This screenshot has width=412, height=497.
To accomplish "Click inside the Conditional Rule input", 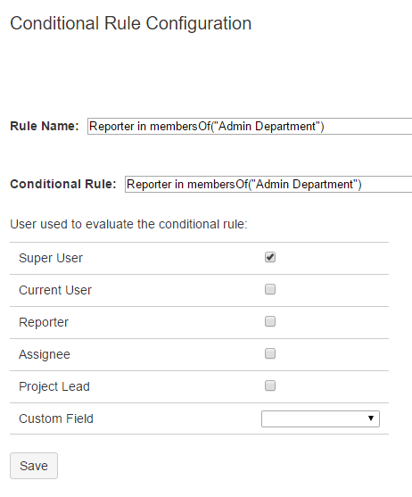I will (268, 184).
